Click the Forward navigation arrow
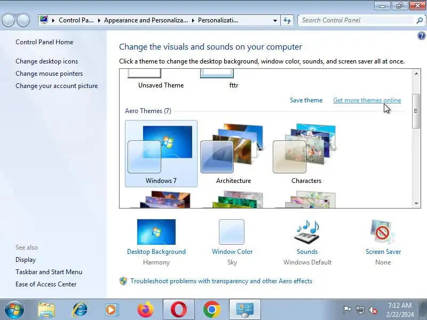The height and width of the screenshot is (320, 427). coord(23,20)
